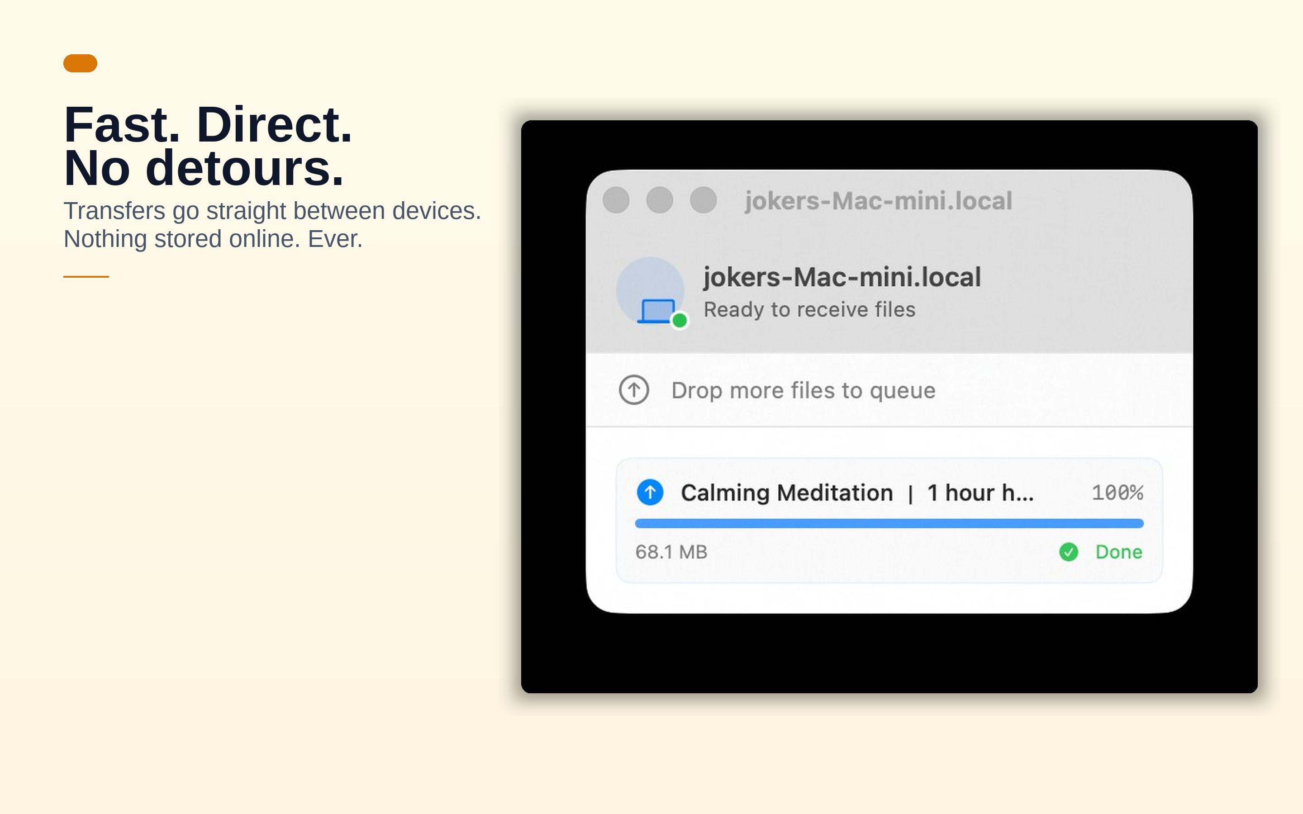Click the first gray window control button
Image resolution: width=1303 pixels, height=814 pixels.
coord(616,200)
